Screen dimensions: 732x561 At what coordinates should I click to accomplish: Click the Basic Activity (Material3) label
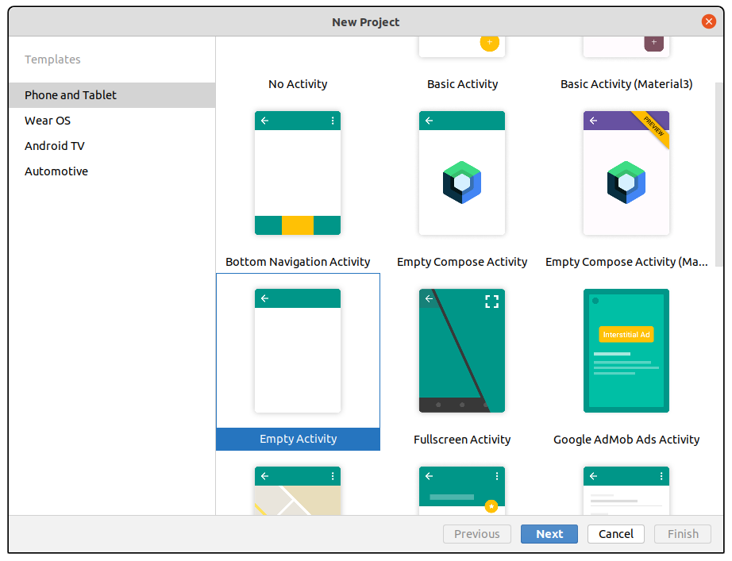[626, 84]
